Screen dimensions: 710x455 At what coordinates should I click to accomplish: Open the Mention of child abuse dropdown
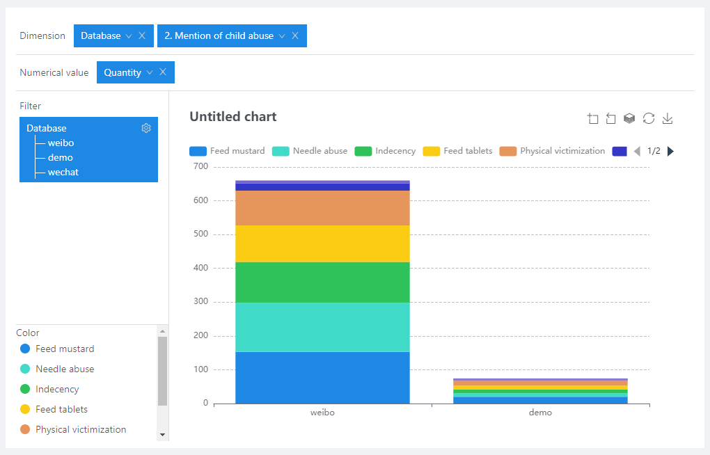point(282,36)
